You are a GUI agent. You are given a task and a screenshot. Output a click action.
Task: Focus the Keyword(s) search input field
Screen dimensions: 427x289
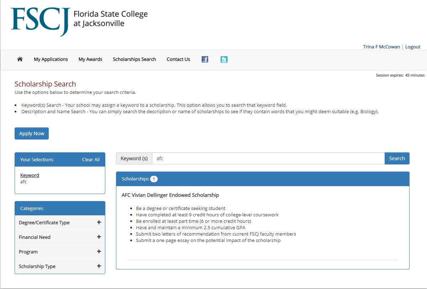pos(268,158)
